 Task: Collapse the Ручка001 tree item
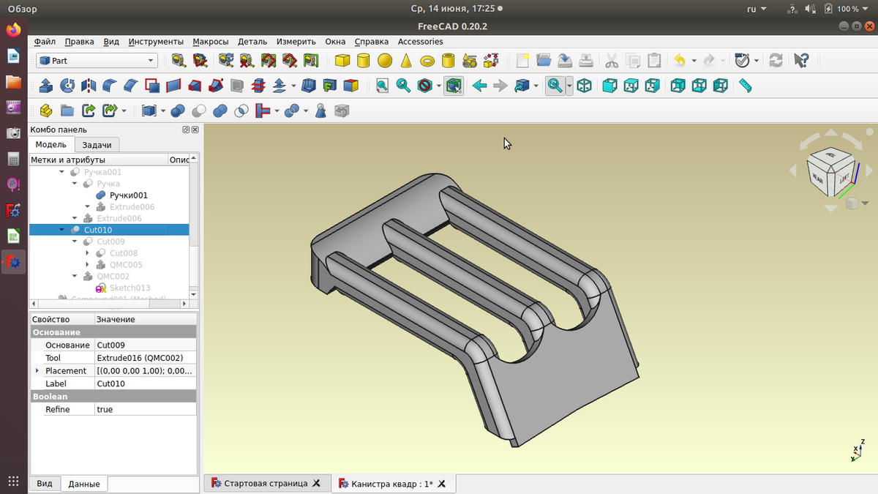point(62,172)
